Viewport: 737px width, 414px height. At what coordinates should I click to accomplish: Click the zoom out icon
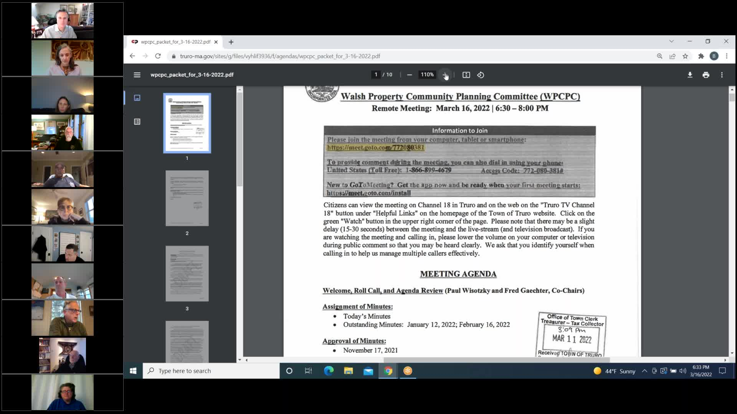tap(409, 75)
